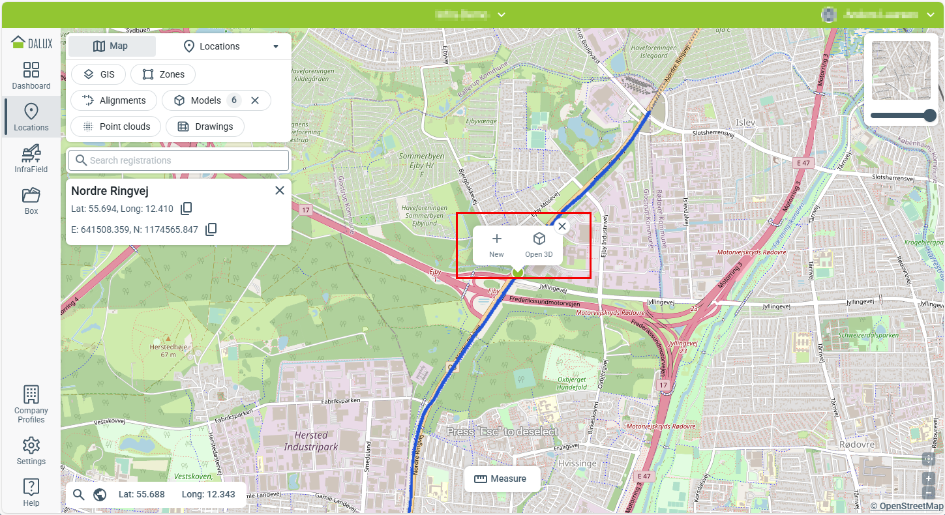Open the InfraField section in sidebar
Image resolution: width=945 pixels, height=515 pixels.
(x=31, y=159)
